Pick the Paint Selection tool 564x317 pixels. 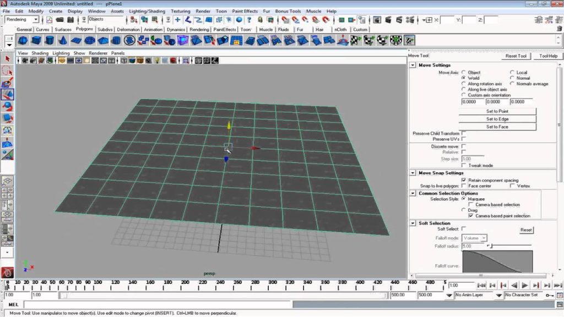[x=7, y=83]
